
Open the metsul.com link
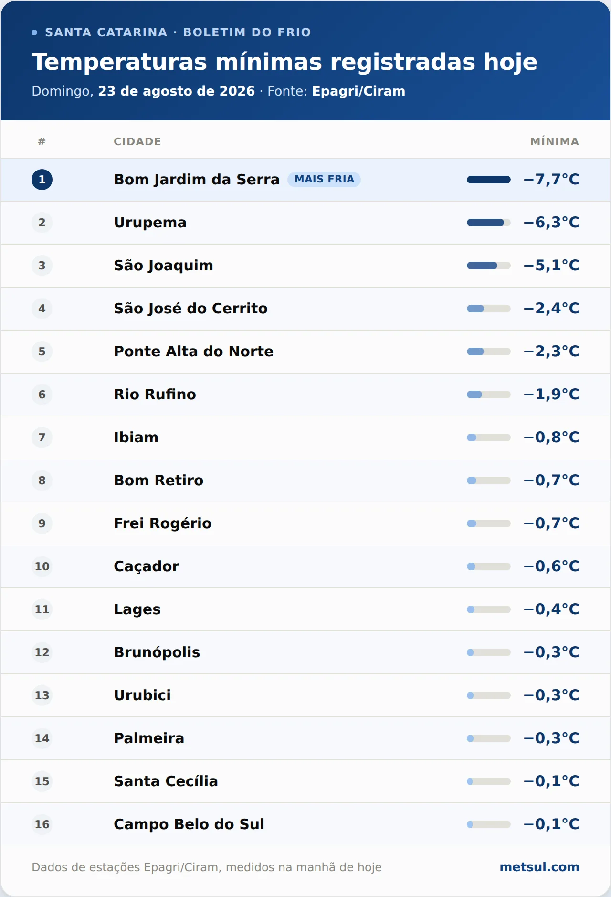[x=539, y=867]
